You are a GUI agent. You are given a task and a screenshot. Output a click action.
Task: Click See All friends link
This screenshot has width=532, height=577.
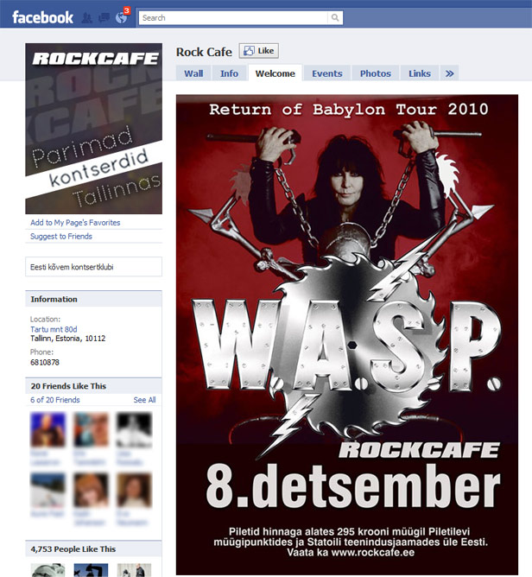(x=144, y=400)
